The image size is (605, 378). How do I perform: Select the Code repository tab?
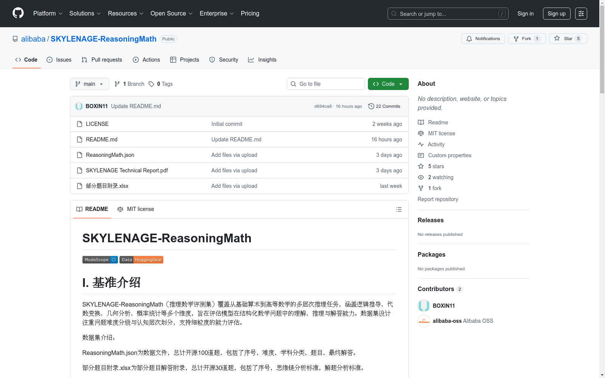tap(26, 60)
